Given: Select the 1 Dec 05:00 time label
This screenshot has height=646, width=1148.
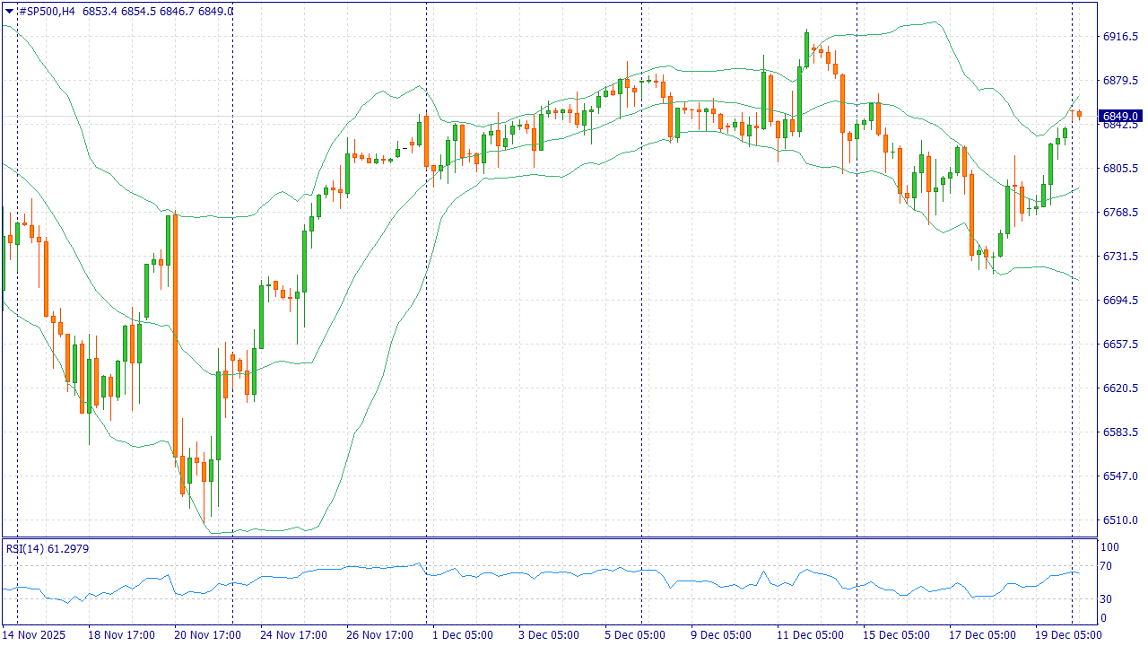Looking at the screenshot, I should tap(462, 635).
